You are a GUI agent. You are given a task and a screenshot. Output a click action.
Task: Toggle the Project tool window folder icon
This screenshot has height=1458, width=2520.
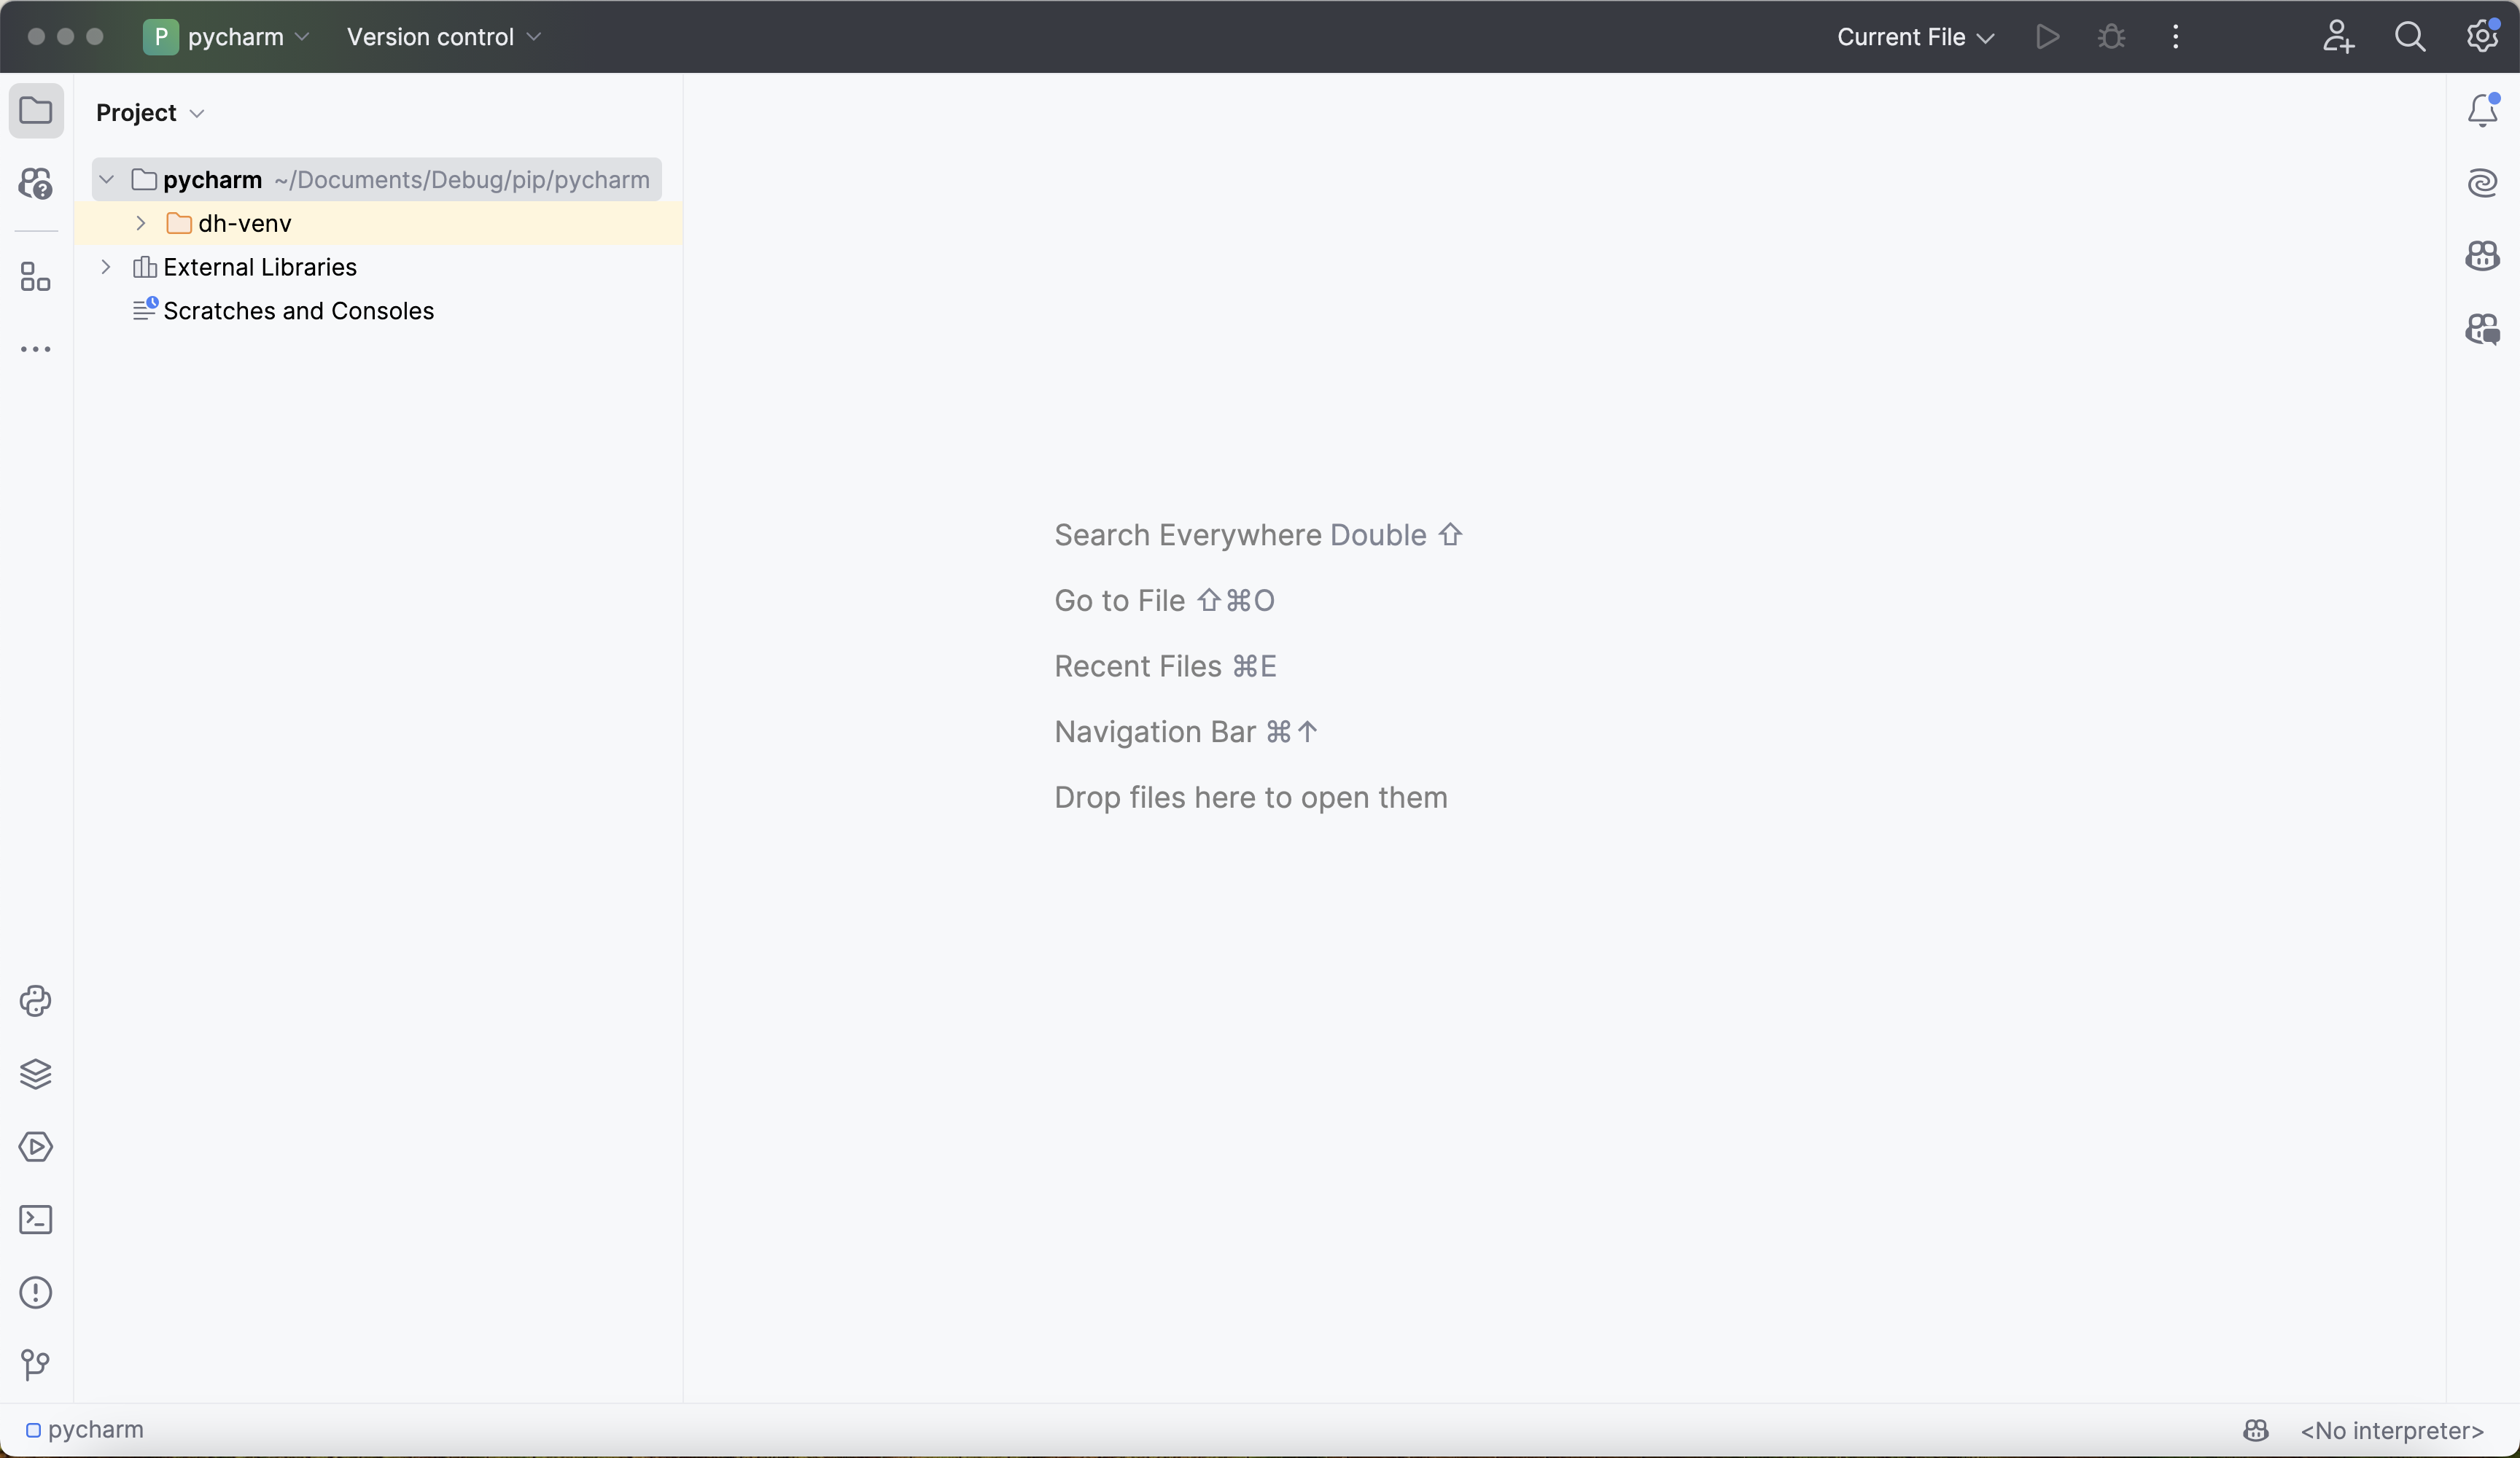tap(36, 110)
